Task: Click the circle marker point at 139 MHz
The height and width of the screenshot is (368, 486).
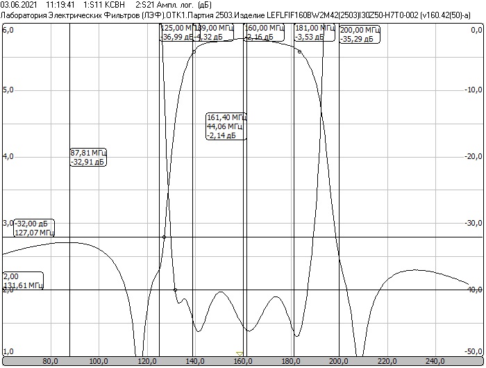Action: [194, 51]
